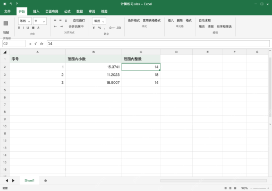Click the undo icon in title bar
The height and width of the screenshot is (191, 272).
click(x=11, y=4)
